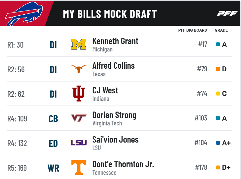Image resolution: width=241 pixels, height=179 pixels.
Task: Click the #17 big board rank
Action: [203, 44]
